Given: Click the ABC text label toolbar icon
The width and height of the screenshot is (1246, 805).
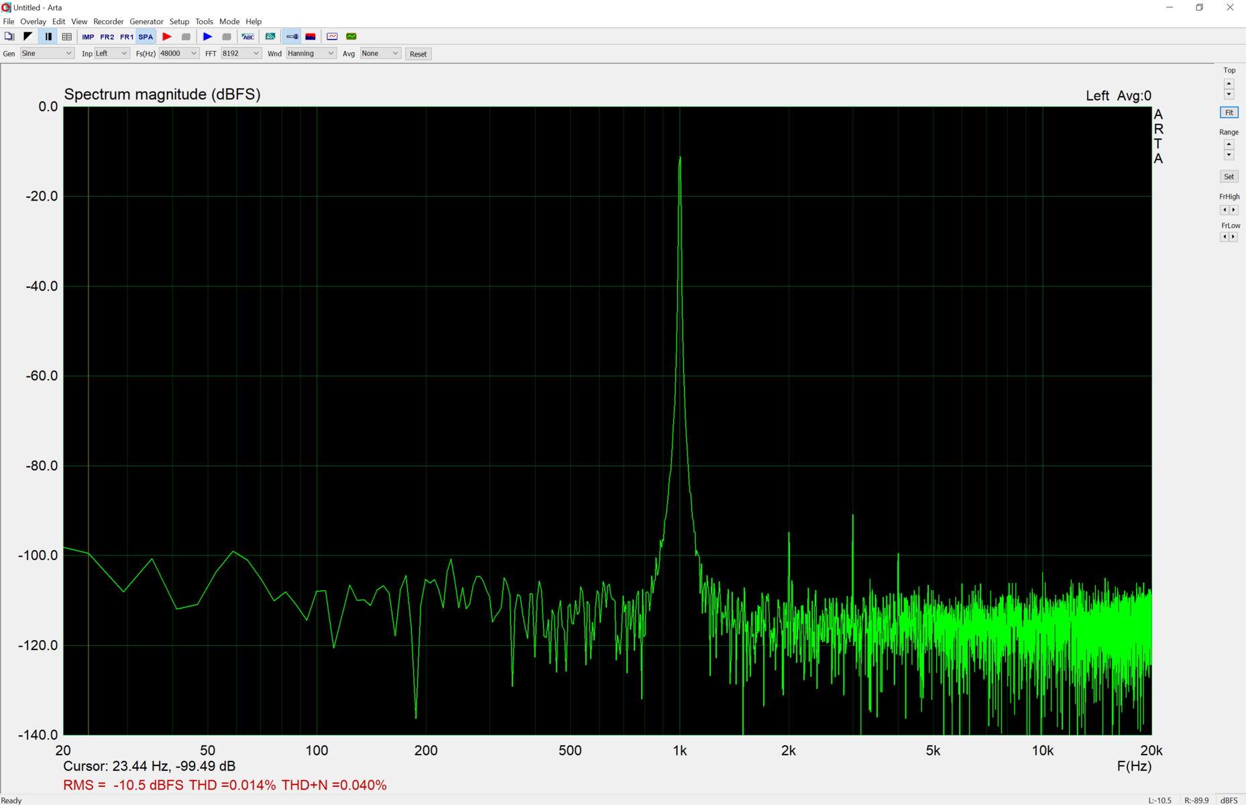Looking at the screenshot, I should pyautogui.click(x=248, y=36).
